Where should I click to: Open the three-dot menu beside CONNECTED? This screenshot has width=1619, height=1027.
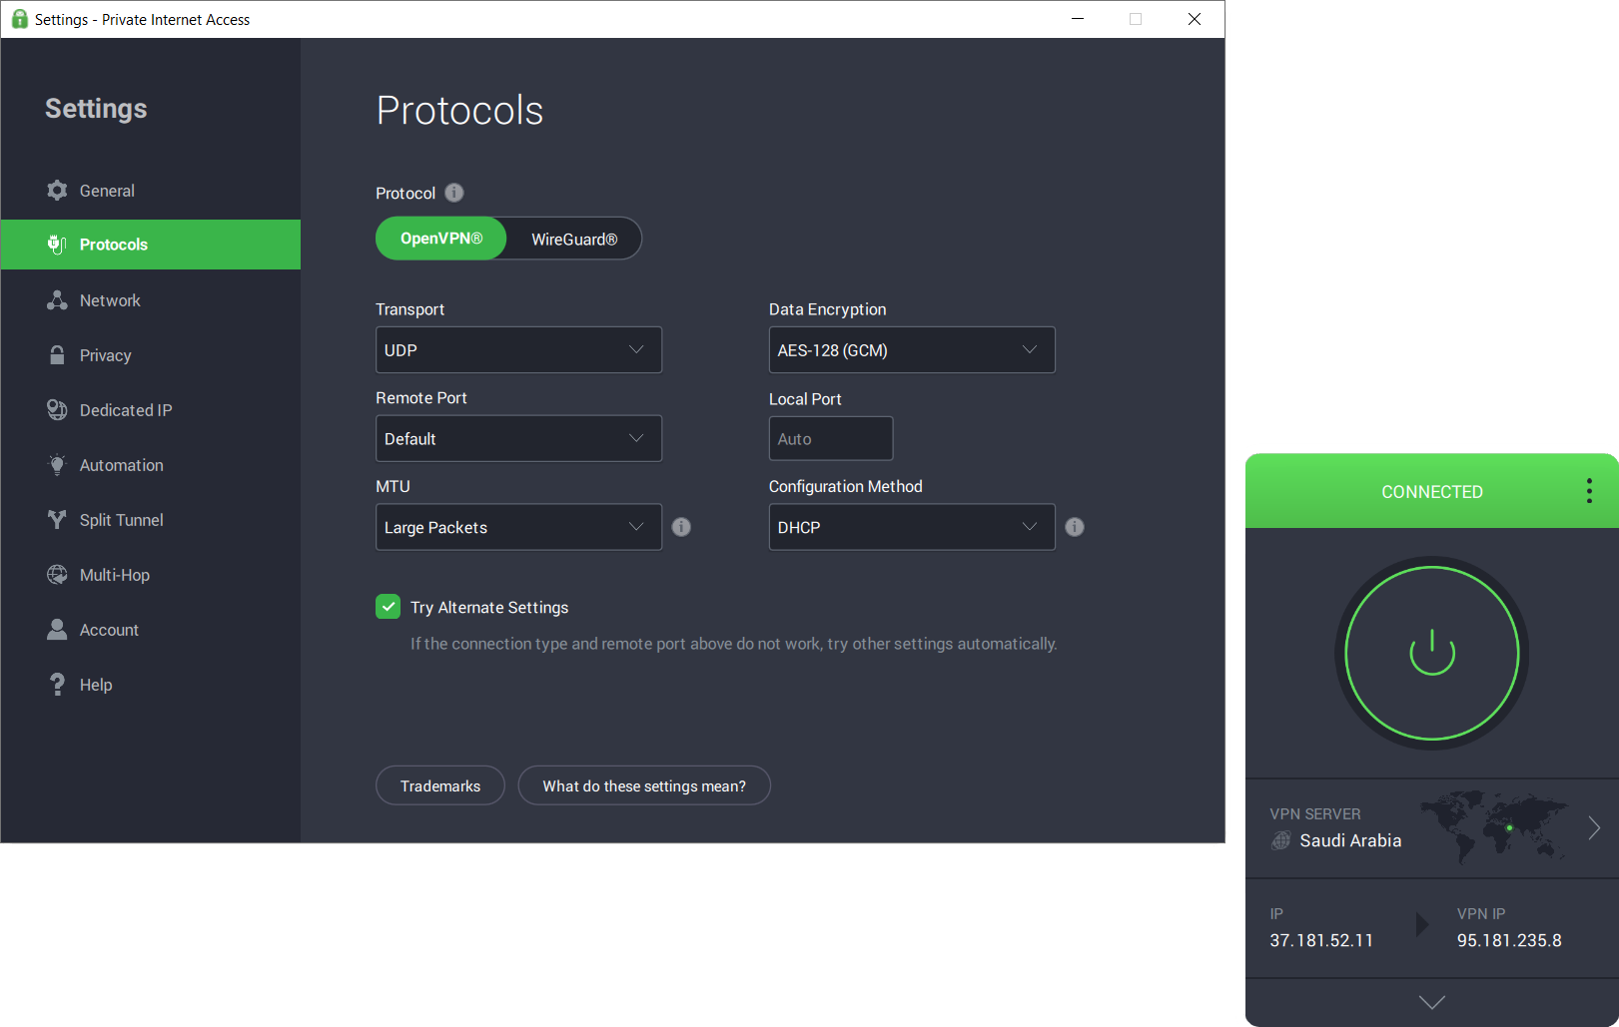click(x=1588, y=491)
